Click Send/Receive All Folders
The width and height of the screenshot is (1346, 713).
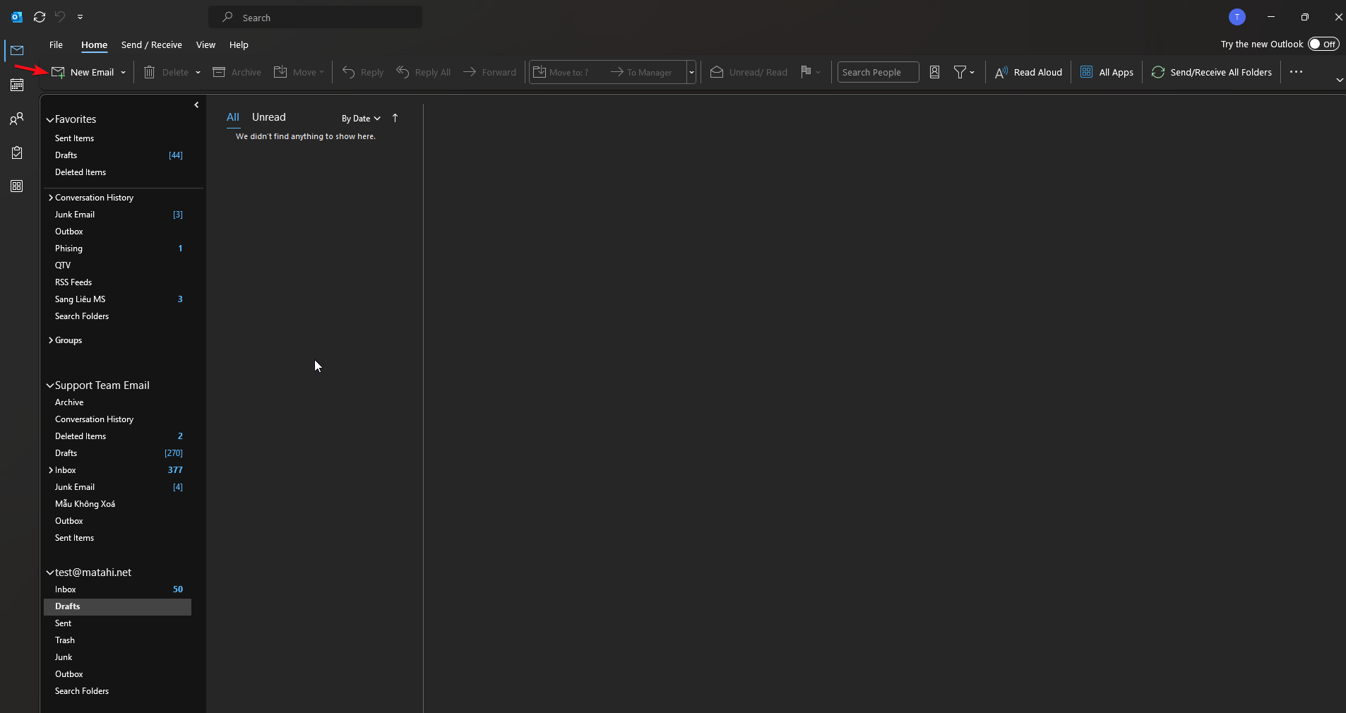(x=1211, y=72)
